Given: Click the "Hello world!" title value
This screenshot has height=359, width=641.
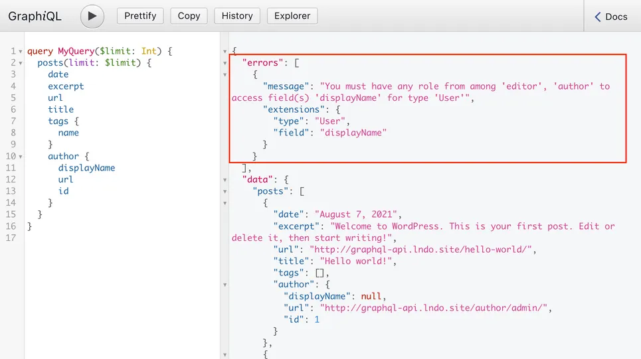Looking at the screenshot, I should pos(355,261).
